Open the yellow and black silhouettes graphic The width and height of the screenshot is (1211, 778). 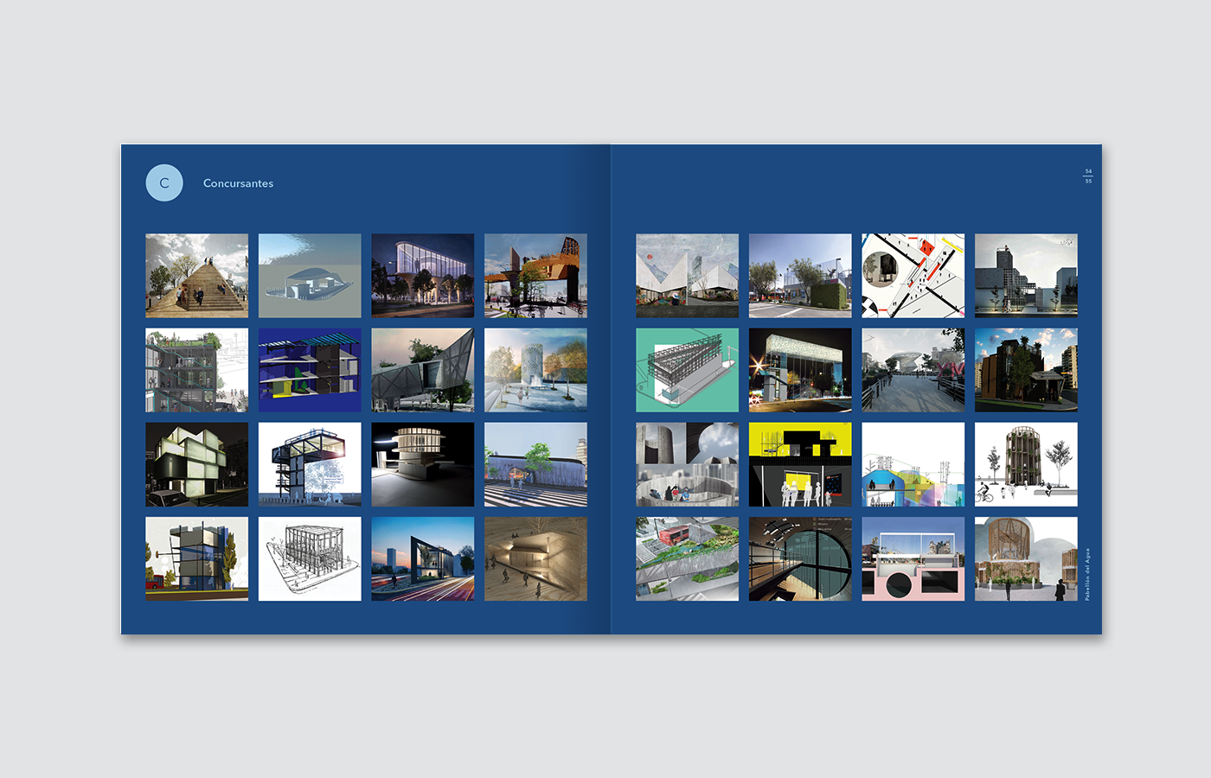coord(800,464)
